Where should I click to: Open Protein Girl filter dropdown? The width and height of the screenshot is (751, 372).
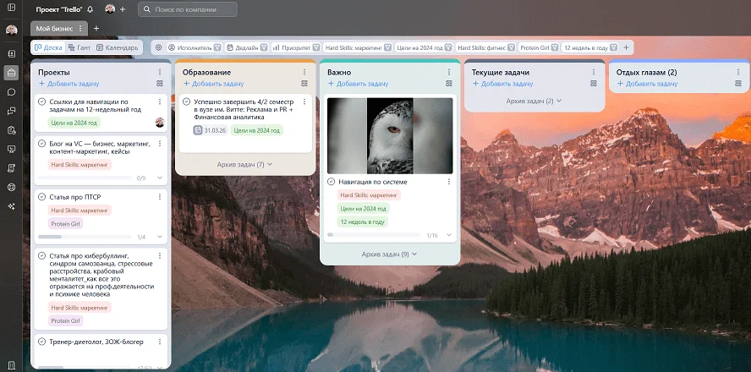coord(539,47)
